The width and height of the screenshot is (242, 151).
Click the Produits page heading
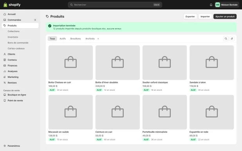pos(57,16)
